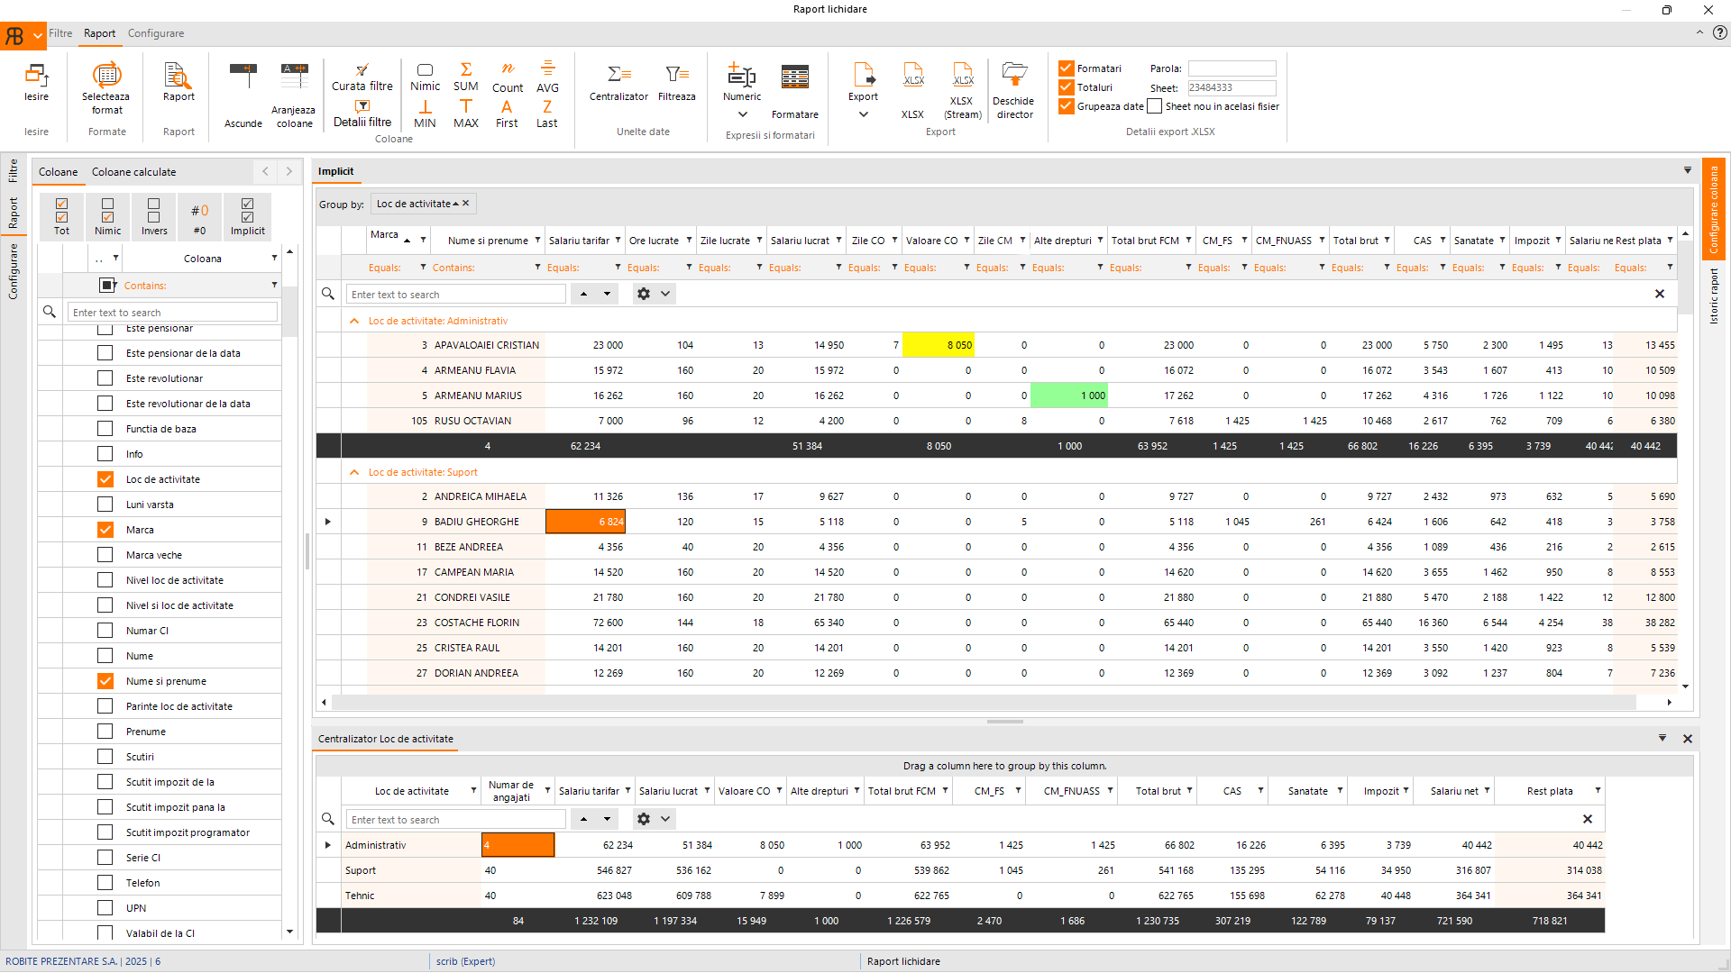Close the main grid search bar

(1660, 294)
